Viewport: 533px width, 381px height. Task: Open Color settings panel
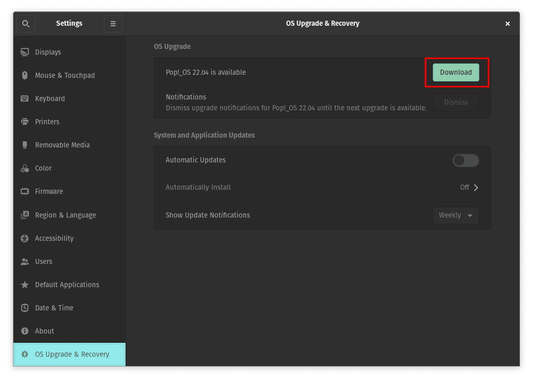[69, 168]
